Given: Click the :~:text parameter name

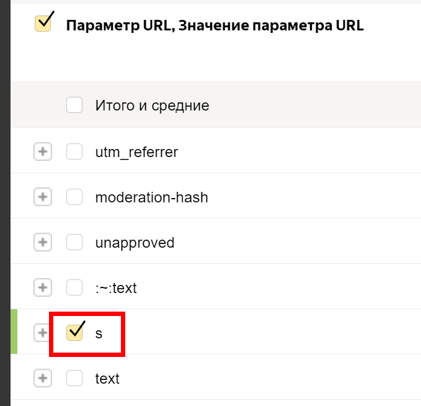Looking at the screenshot, I should coord(116,288).
